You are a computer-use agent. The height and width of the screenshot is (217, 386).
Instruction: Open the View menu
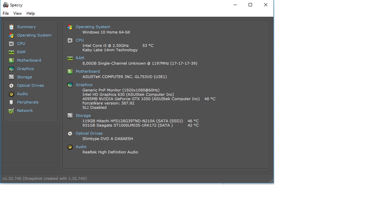(17, 13)
